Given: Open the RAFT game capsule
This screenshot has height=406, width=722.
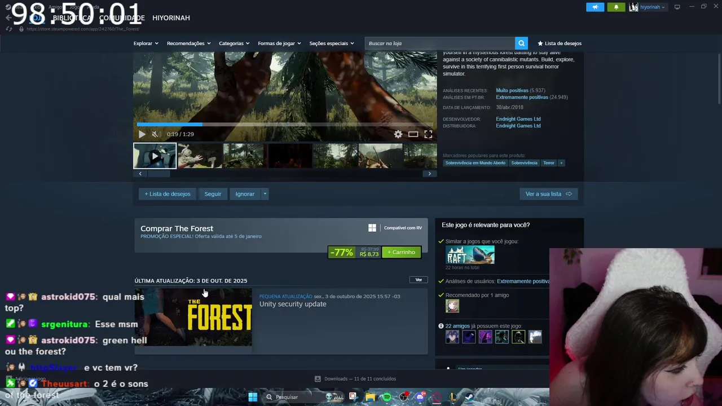Looking at the screenshot, I should point(470,255).
